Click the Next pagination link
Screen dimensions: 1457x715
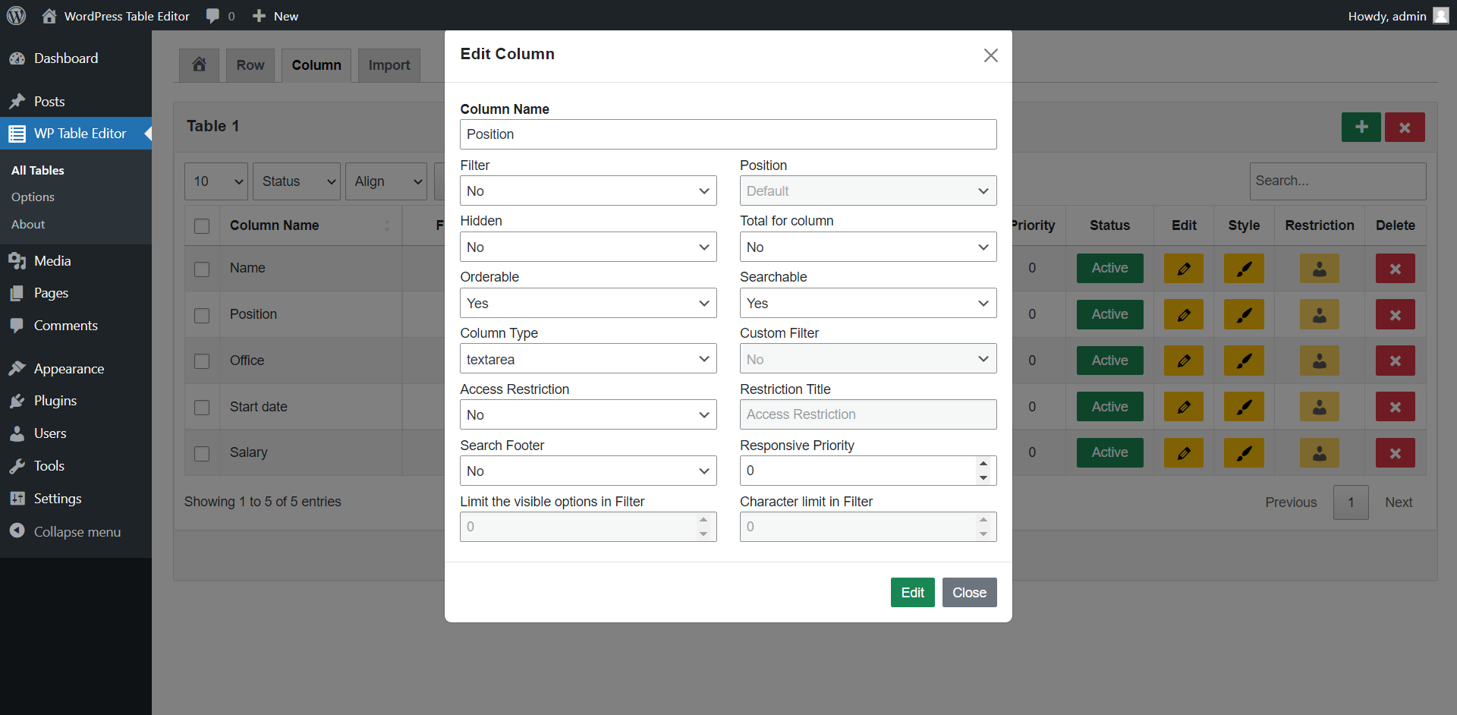coord(1398,502)
